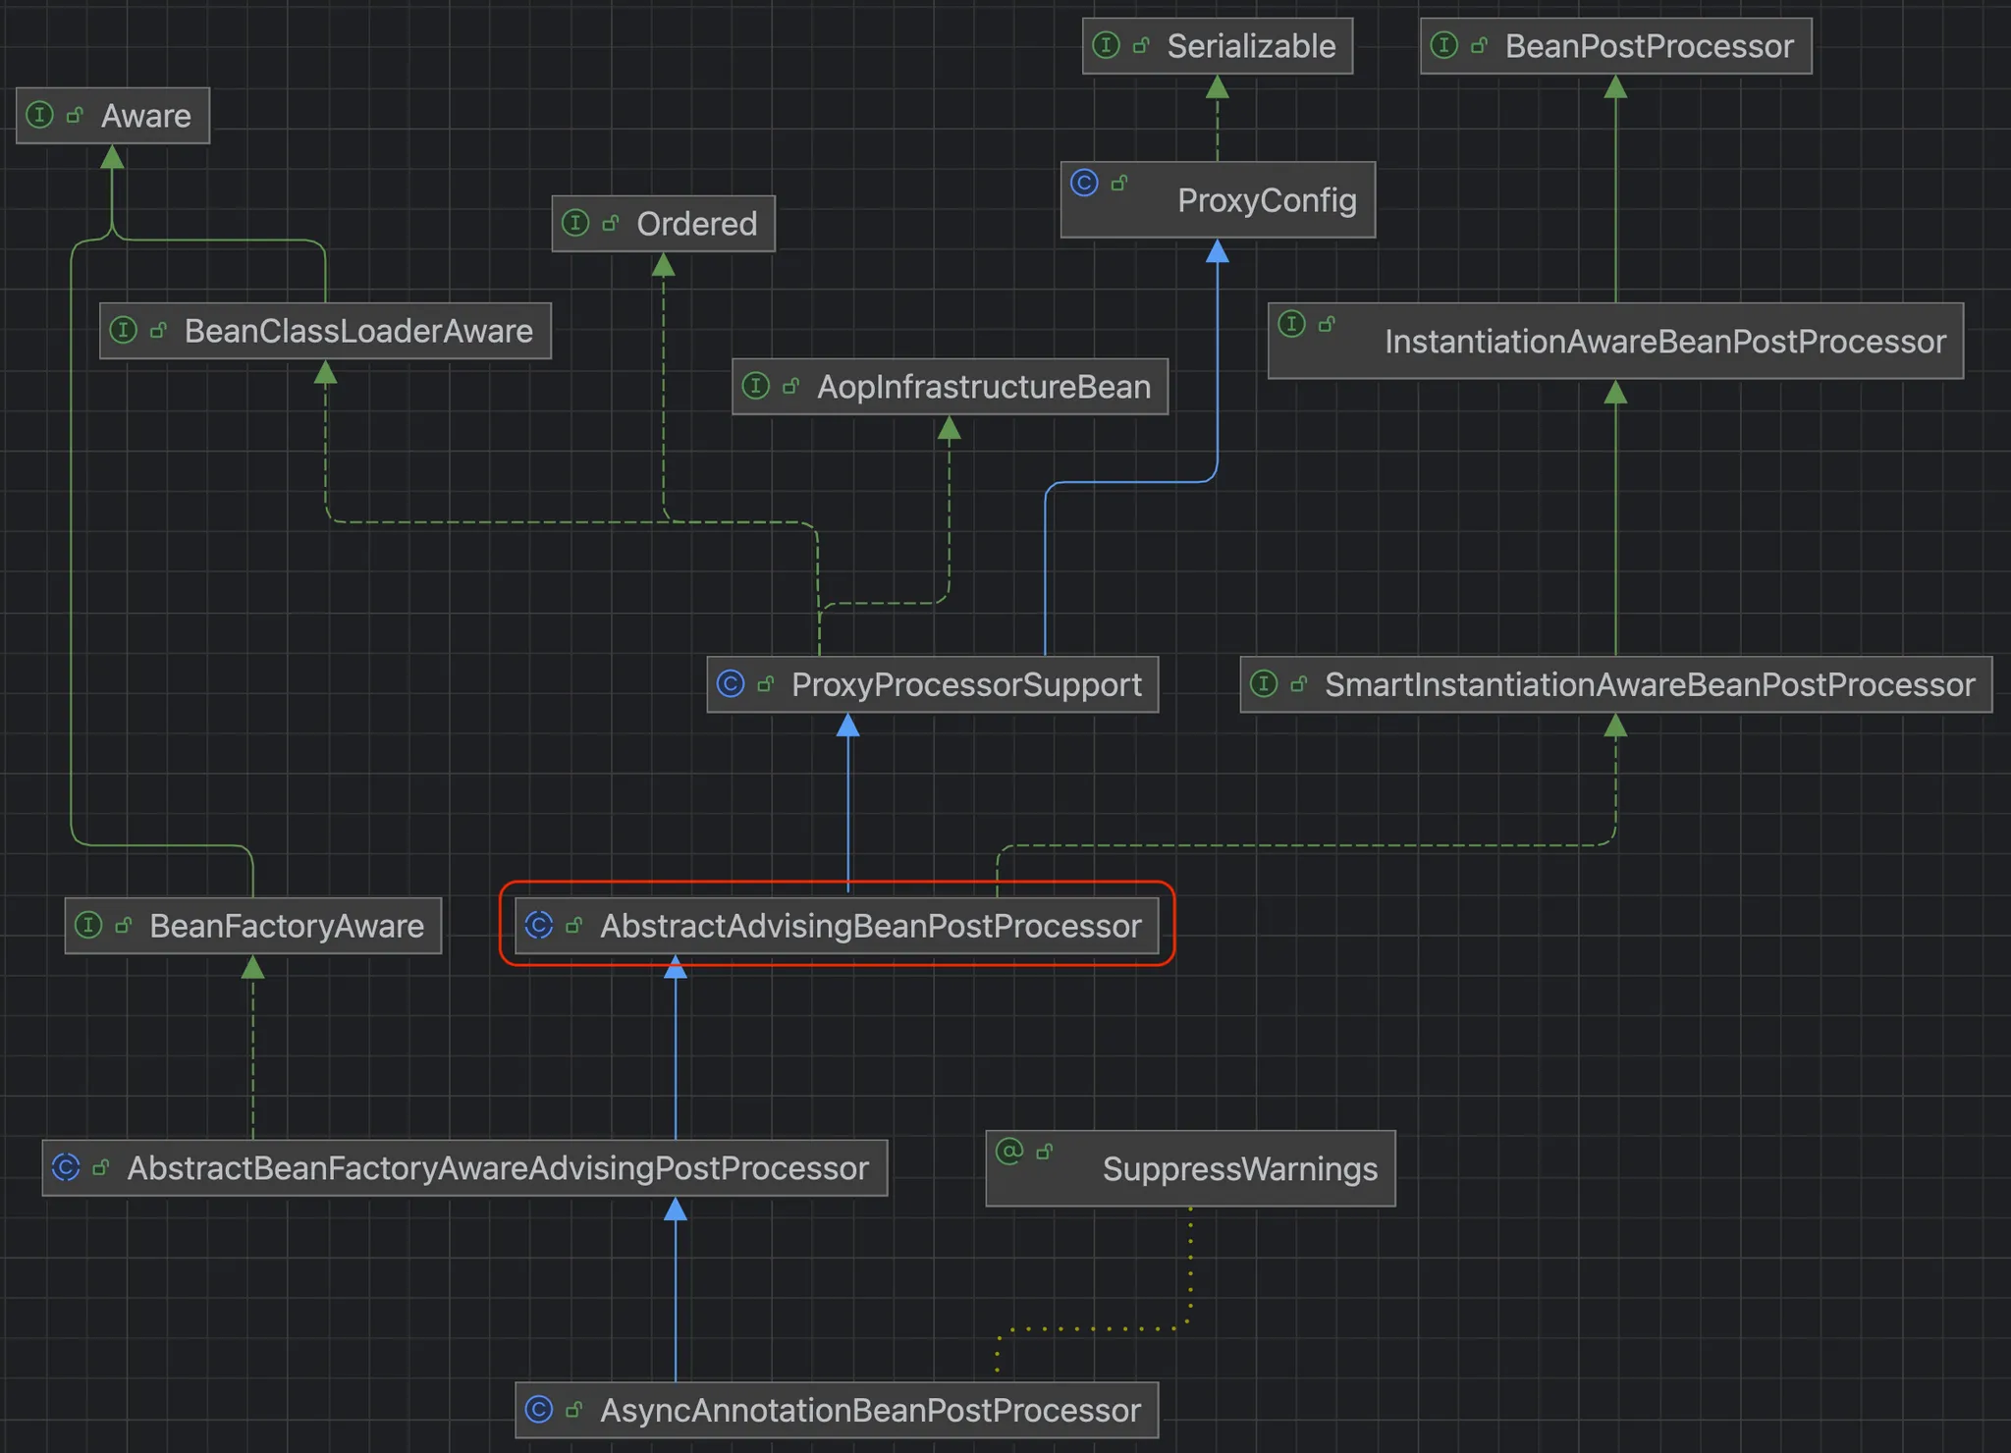Click the interface icon on Aware node

click(x=39, y=115)
